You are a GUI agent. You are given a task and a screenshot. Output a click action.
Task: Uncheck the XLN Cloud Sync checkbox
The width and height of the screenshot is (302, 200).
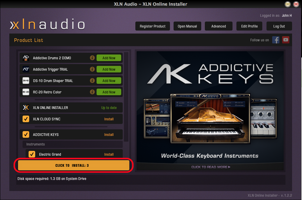click(26, 119)
